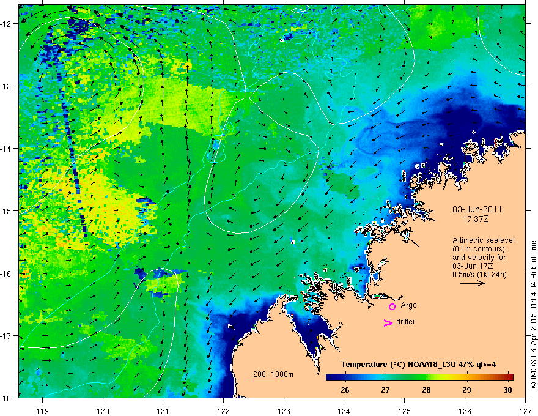Click the cyan 200m isobath legend line
538x416 pixels.
click(x=265, y=381)
